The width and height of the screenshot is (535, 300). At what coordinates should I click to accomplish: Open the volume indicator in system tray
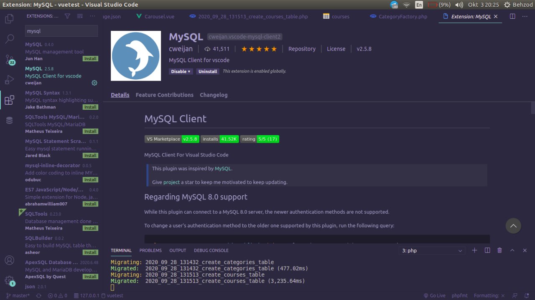(x=459, y=5)
